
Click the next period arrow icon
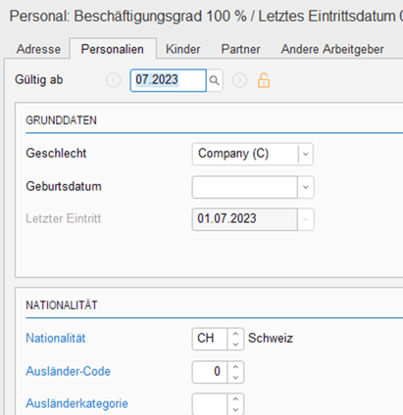tap(239, 80)
